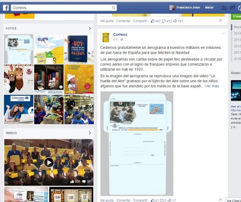Screen dimensions: 241x202
Task: Click the Correos page name link
Action: click(120, 34)
